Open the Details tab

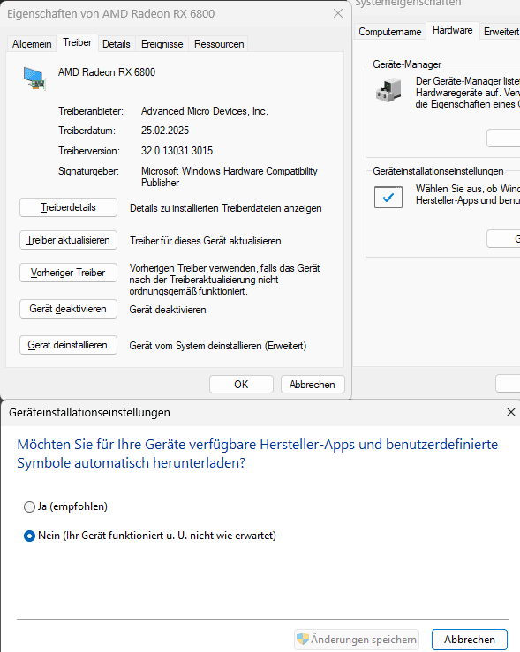click(x=117, y=44)
